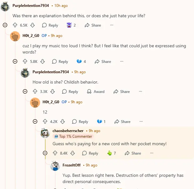The width and height of the screenshot is (194, 189).
Task: Collapse the chaosbeherrscher comment thread
Action: [x=45, y=153]
